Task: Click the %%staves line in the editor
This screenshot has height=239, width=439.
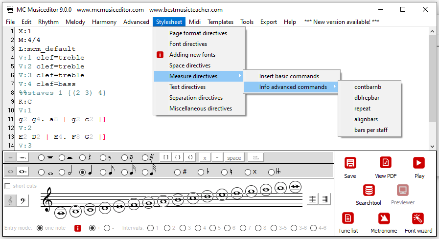Action: pos(62,93)
